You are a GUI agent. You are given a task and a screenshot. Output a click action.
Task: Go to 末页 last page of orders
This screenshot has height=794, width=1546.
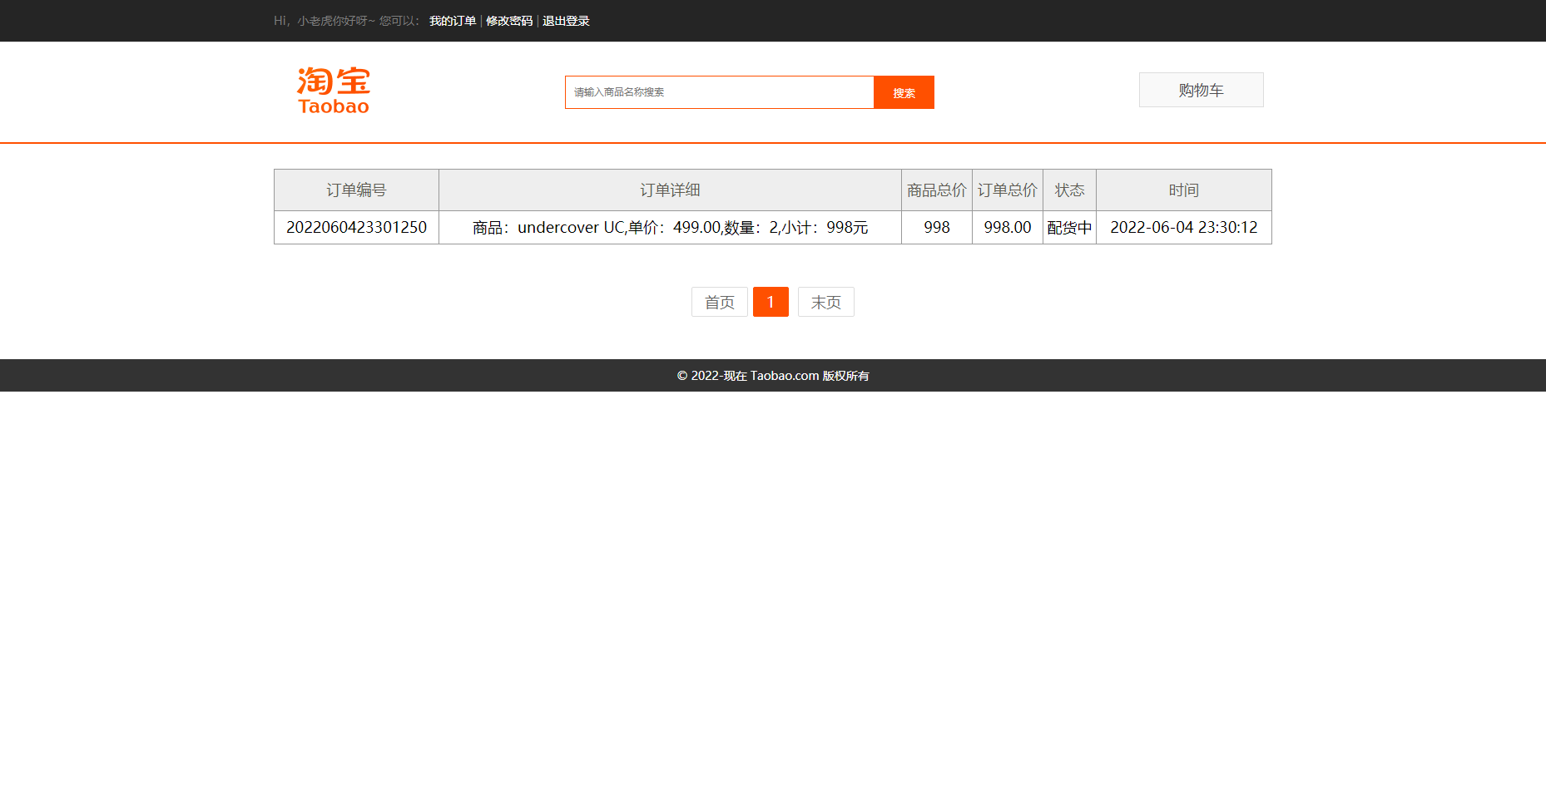(826, 302)
